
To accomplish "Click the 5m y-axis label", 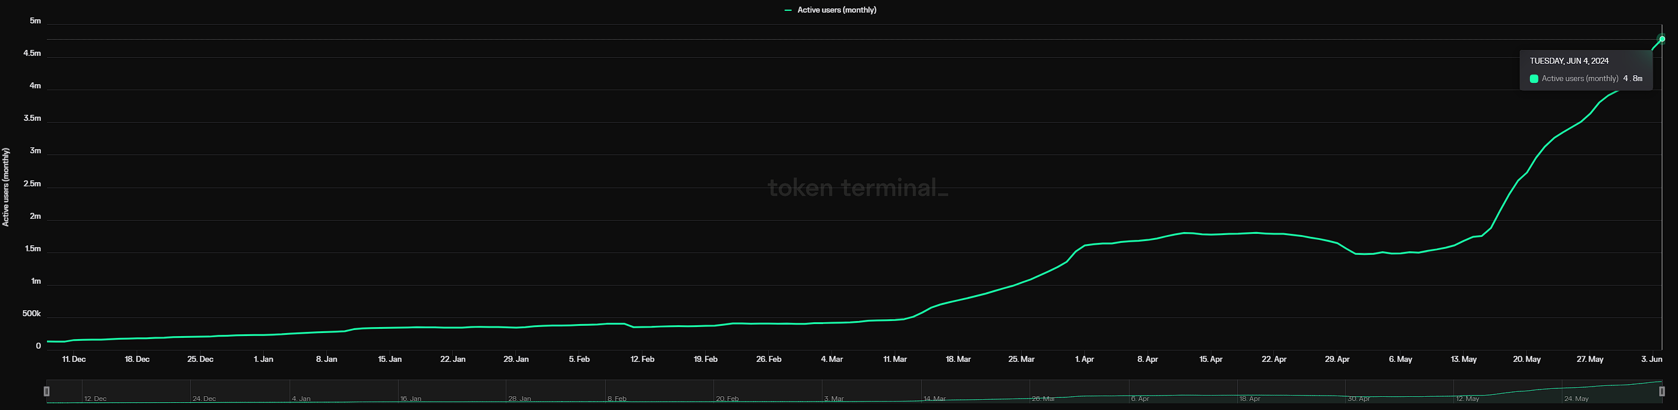I will click(x=35, y=21).
